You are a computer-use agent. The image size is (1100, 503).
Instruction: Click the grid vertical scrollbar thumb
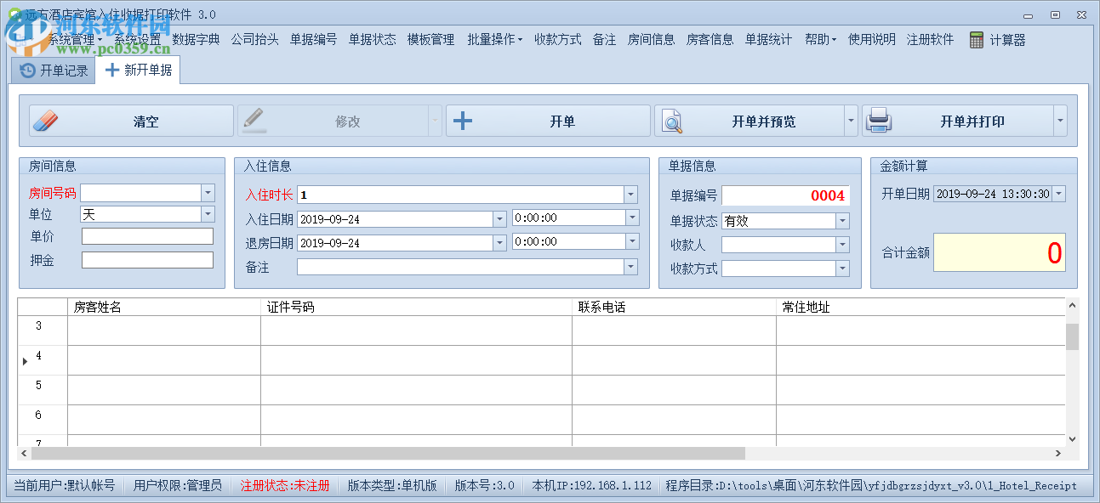click(x=1072, y=336)
